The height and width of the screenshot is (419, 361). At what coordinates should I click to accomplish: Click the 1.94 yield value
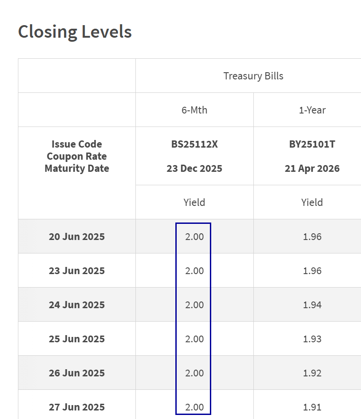coord(312,305)
